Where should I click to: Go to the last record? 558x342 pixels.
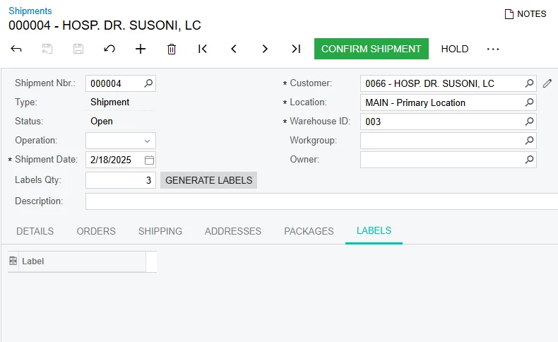click(296, 49)
